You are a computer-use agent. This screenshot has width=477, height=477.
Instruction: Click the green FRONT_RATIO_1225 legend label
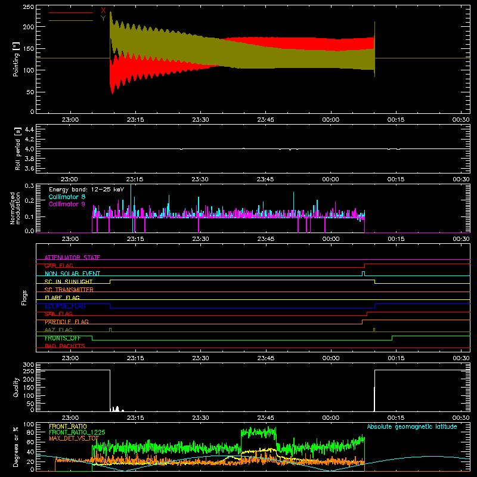(x=77, y=432)
